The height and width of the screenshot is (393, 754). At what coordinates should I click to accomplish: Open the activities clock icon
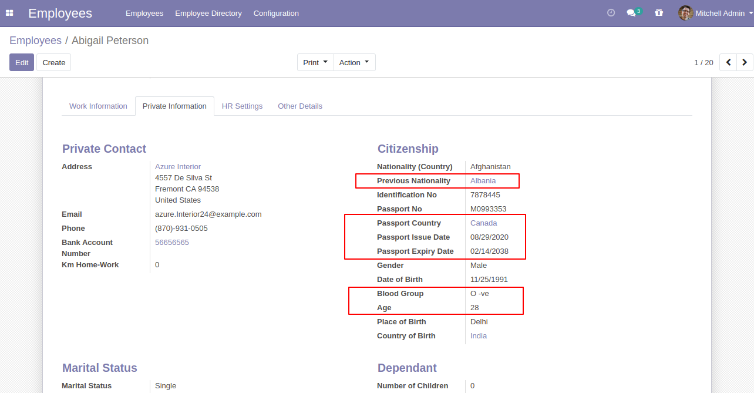pyautogui.click(x=611, y=13)
